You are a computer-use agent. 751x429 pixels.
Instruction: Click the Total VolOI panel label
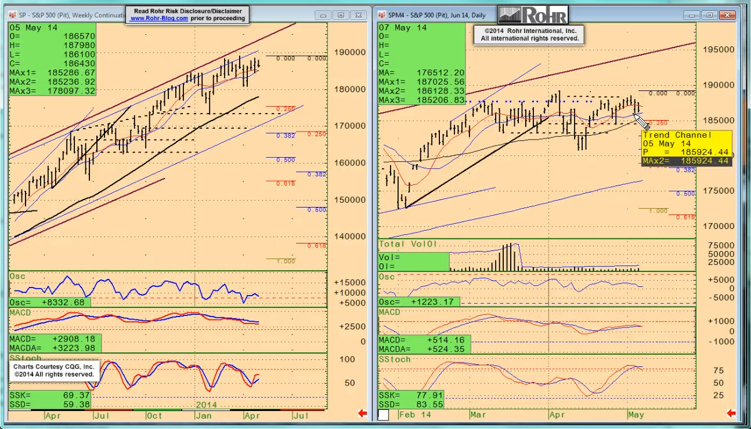click(409, 245)
